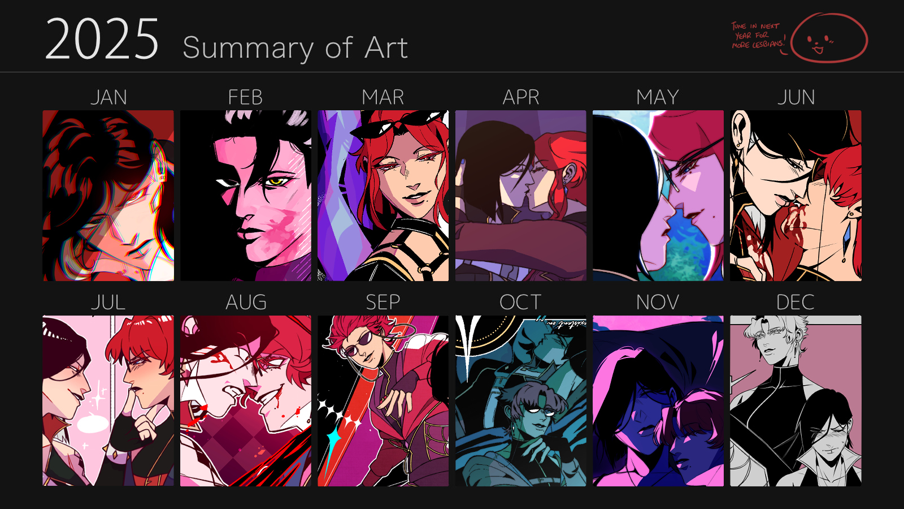This screenshot has height=509, width=904.
Task: Click the Summary of Art title
Action: pyautogui.click(x=295, y=48)
